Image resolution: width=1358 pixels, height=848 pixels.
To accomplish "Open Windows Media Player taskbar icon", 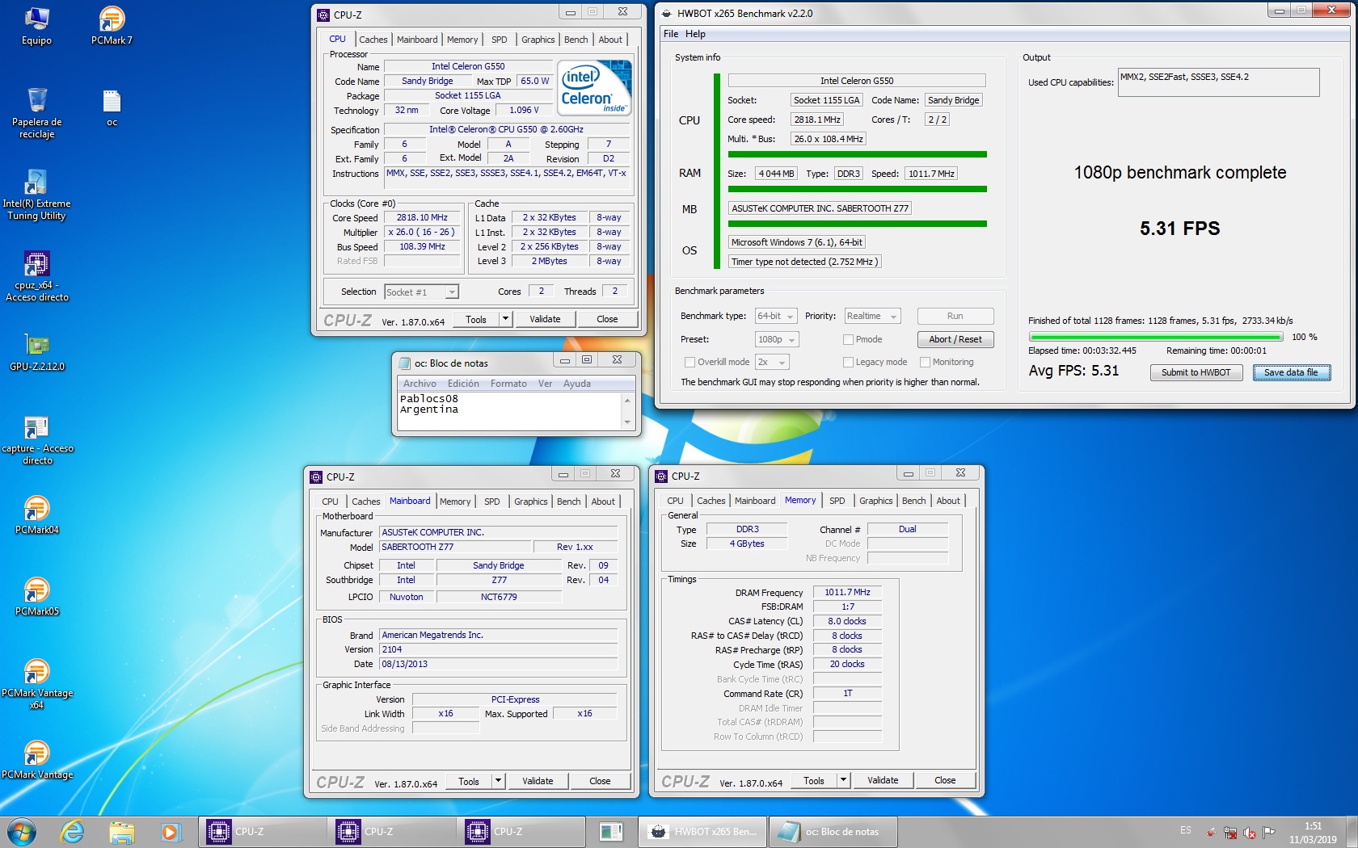I will (170, 832).
